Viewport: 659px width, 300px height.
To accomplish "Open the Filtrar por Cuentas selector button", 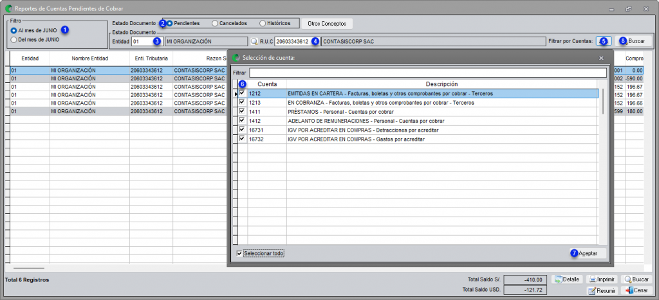I will click(x=604, y=41).
